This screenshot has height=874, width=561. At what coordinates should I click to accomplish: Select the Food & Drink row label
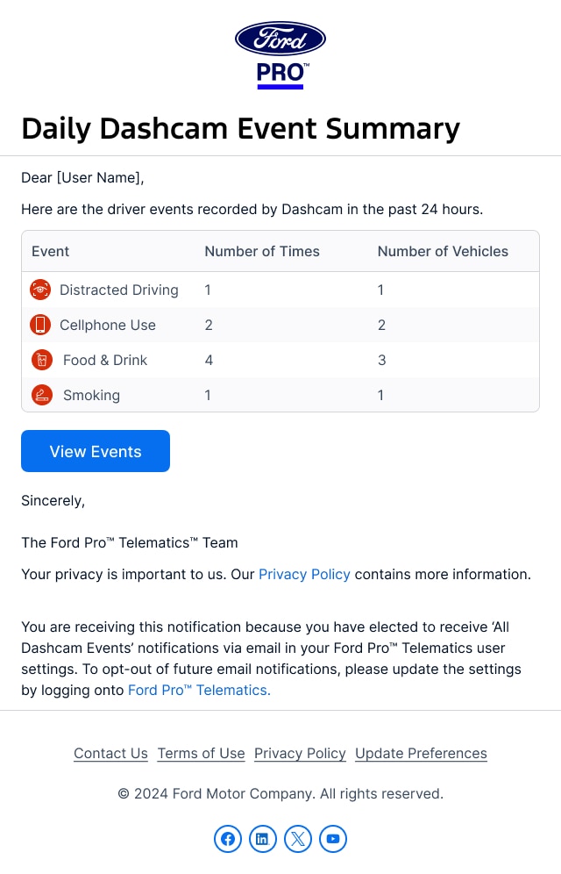click(x=105, y=361)
